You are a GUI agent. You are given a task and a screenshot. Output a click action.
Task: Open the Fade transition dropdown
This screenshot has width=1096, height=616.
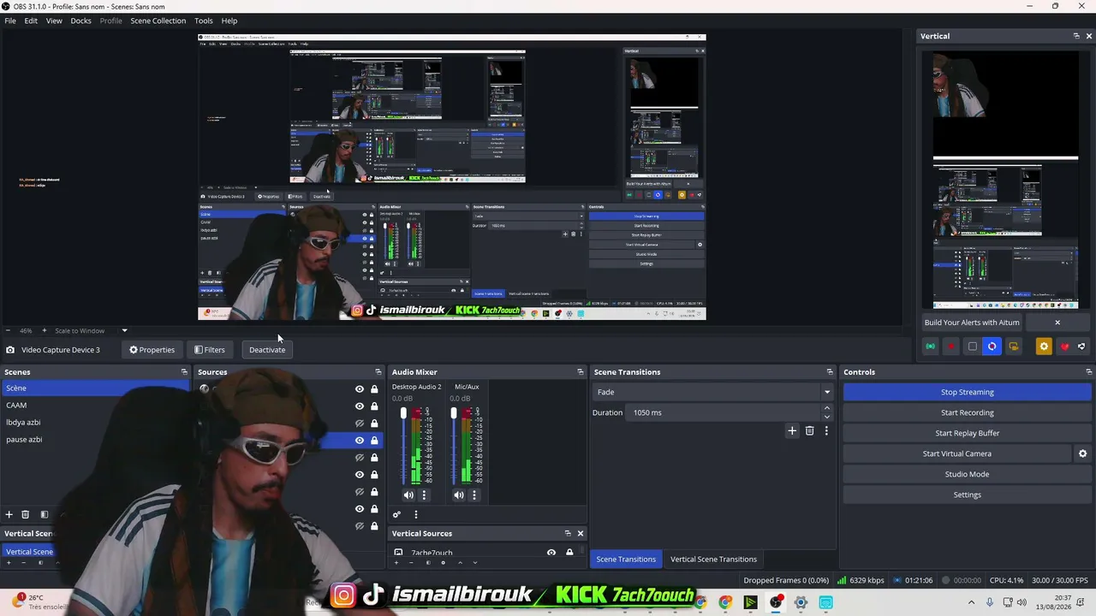[713, 392]
